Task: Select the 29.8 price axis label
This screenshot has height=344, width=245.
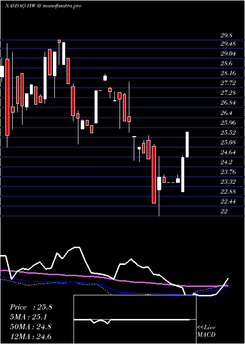Action: pyautogui.click(x=226, y=35)
